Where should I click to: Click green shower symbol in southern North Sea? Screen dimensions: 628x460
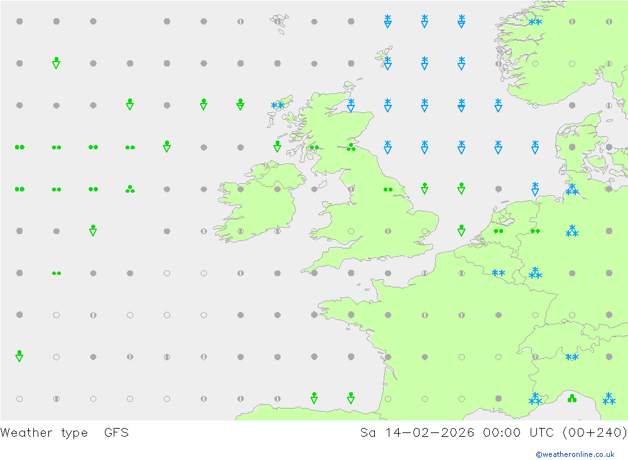pyautogui.click(x=462, y=230)
